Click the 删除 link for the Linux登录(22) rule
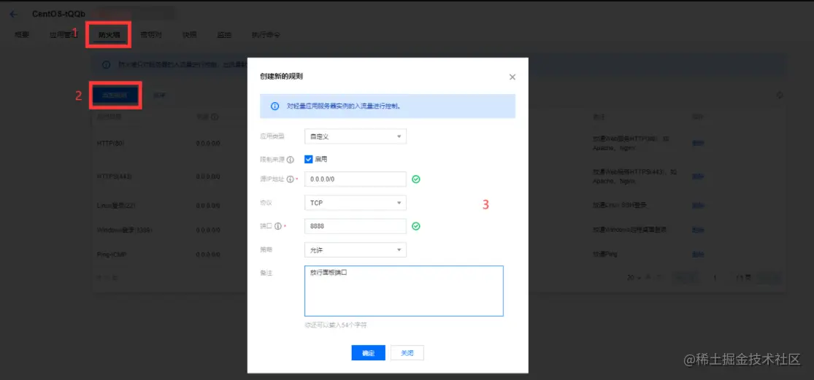Image resolution: width=814 pixels, height=380 pixels. pyautogui.click(x=698, y=205)
